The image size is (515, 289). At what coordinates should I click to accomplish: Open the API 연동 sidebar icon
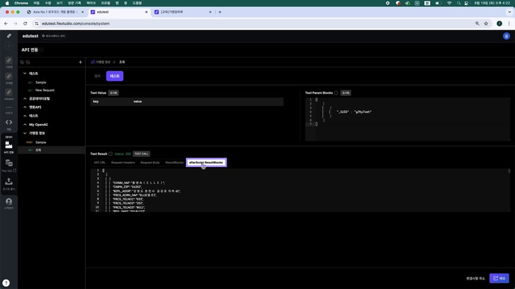pos(9,146)
